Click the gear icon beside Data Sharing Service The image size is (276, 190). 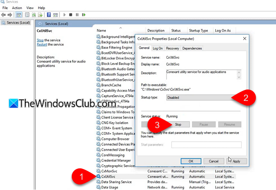[99, 182]
